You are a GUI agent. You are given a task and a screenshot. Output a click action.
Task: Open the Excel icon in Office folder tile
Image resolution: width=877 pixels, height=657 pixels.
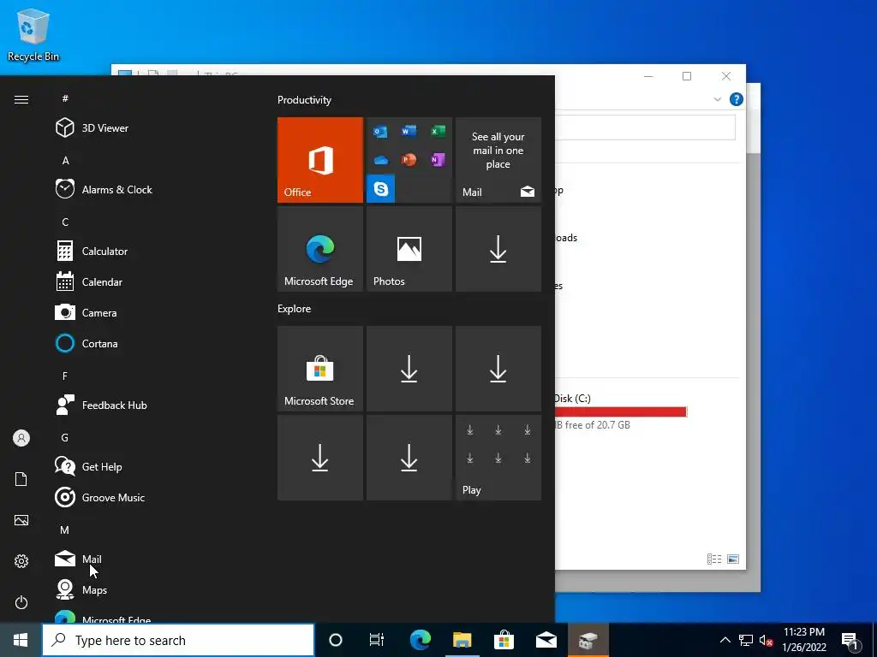point(438,131)
